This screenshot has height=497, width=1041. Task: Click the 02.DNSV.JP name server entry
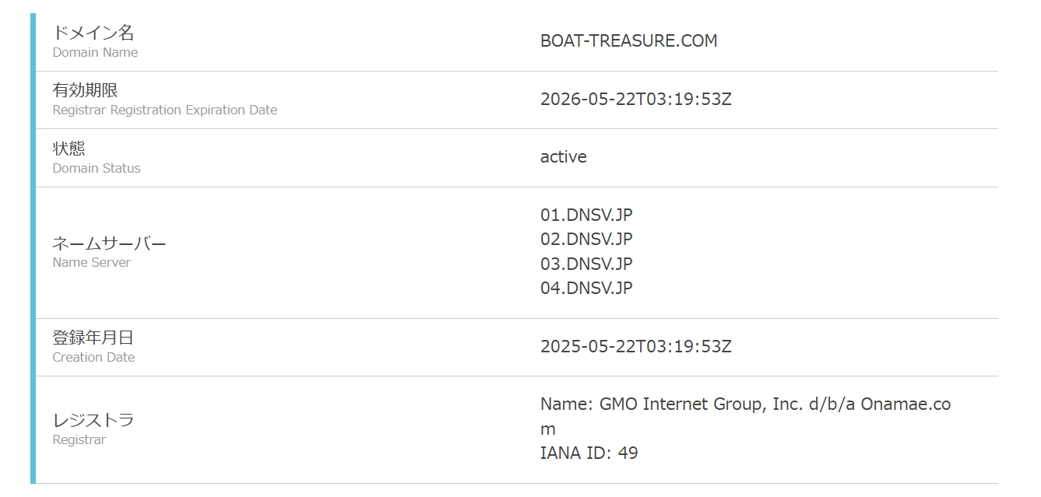(586, 239)
